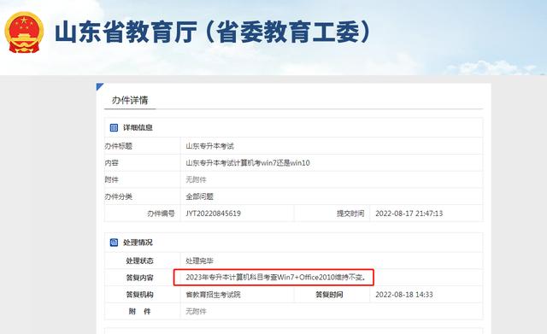547x334 pixels.
Task: Click the category value 全部问题
Action: (199, 196)
